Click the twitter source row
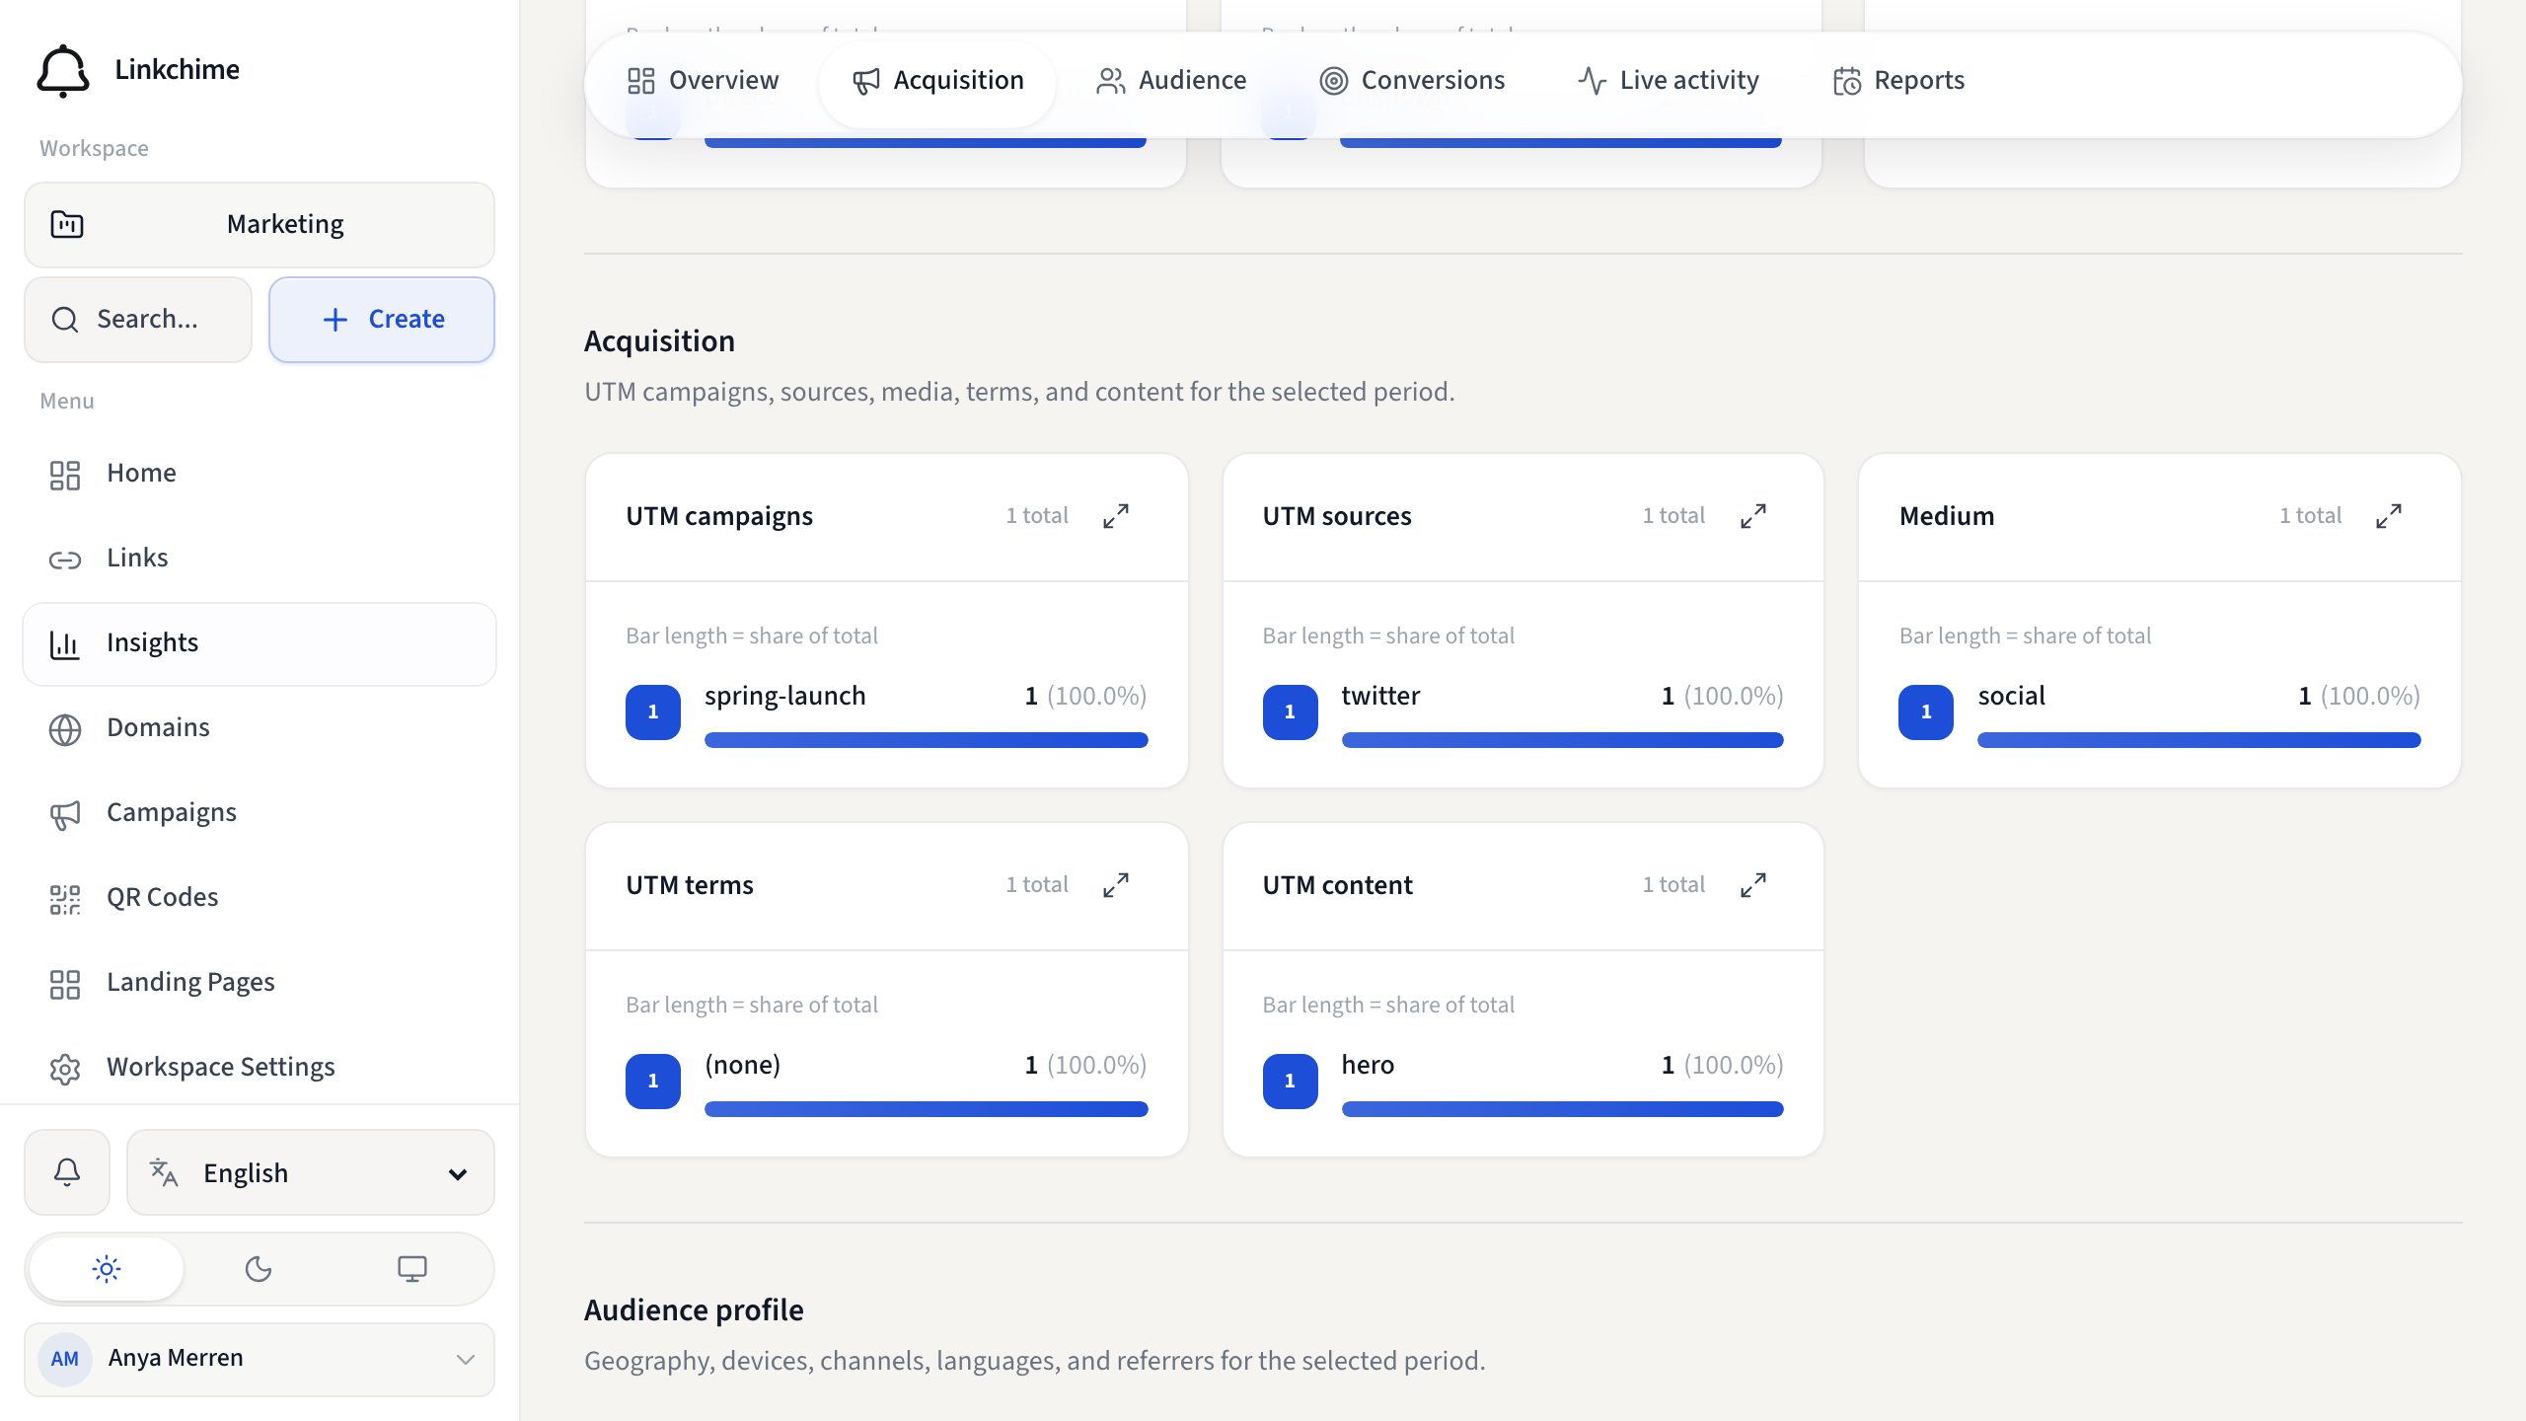2526x1421 pixels. coord(1523,712)
